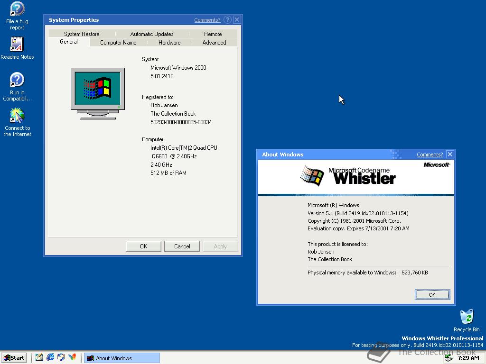This screenshot has width=486, height=364.
Task: Click OK in About Windows dialog
Action: 432,295
